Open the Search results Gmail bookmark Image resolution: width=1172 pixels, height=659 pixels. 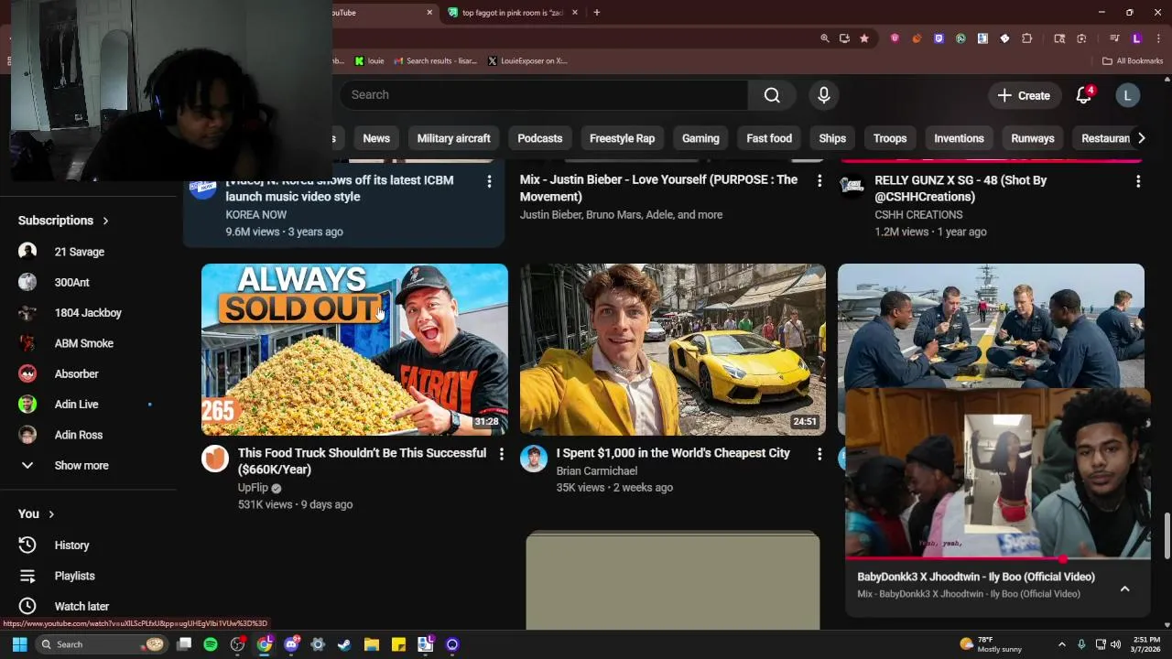point(436,61)
